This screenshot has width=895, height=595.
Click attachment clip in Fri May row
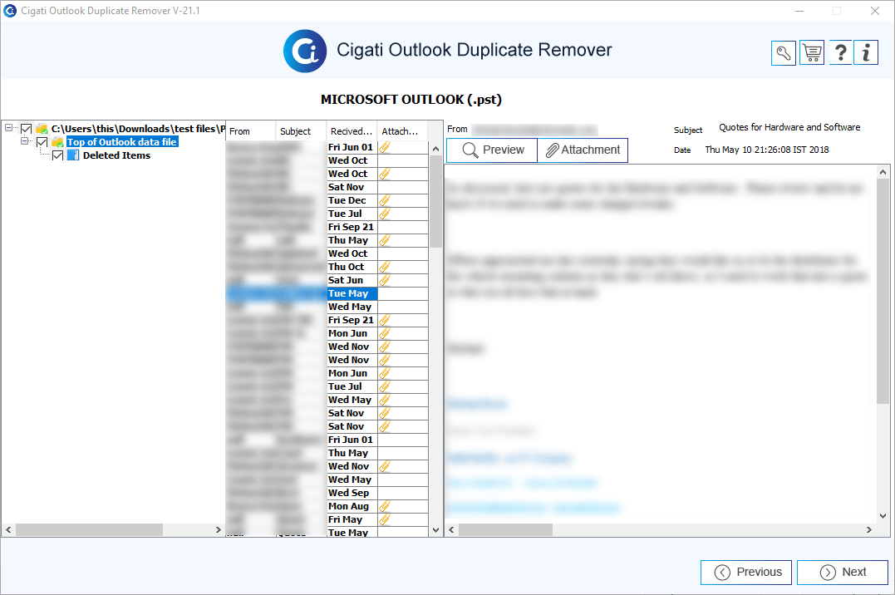point(386,519)
